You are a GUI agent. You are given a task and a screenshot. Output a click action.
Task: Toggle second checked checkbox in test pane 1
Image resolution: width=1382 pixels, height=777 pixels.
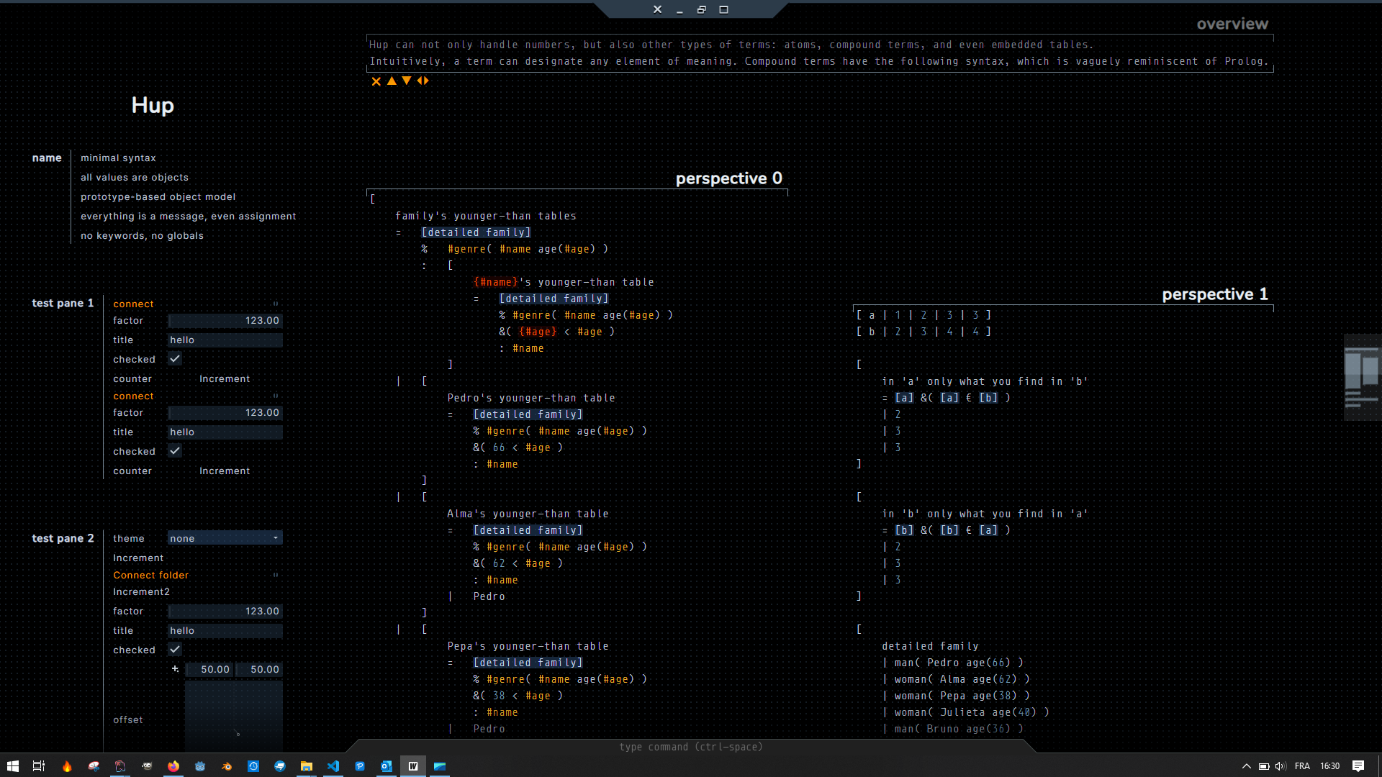(x=175, y=451)
